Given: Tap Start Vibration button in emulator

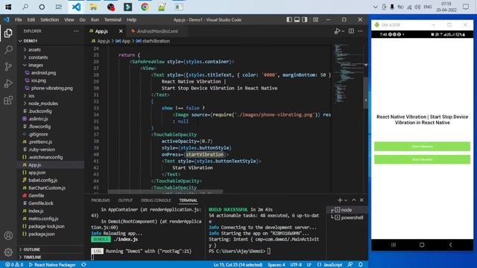Looking at the screenshot, I should (422, 147).
